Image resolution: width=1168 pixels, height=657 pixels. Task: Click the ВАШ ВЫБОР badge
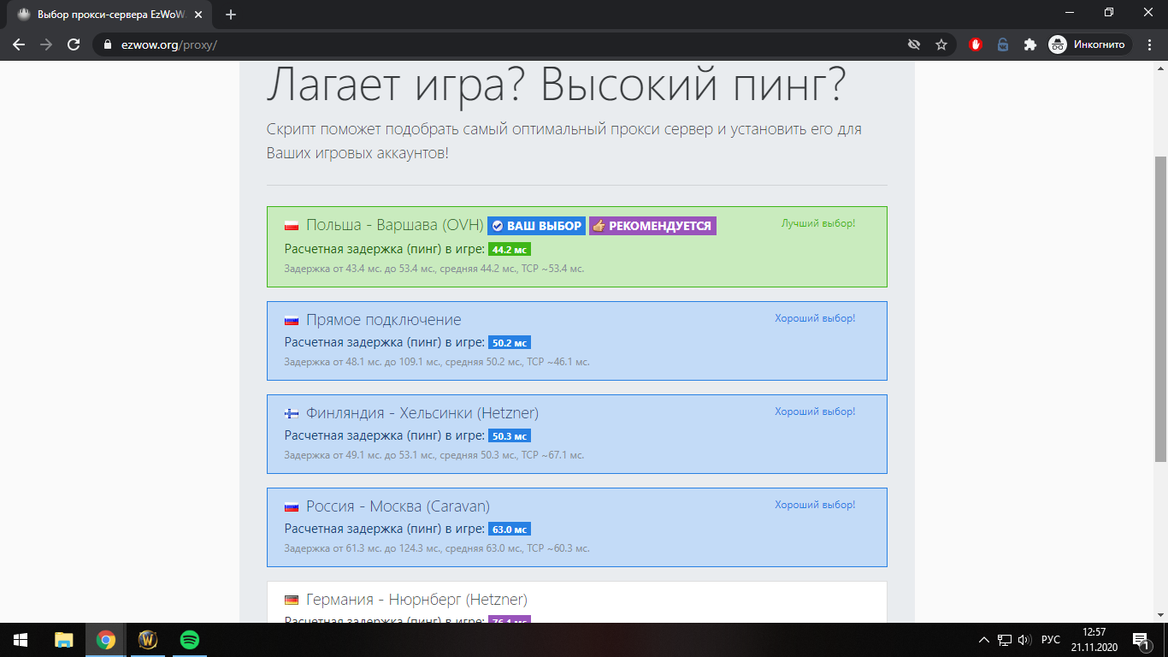point(537,226)
